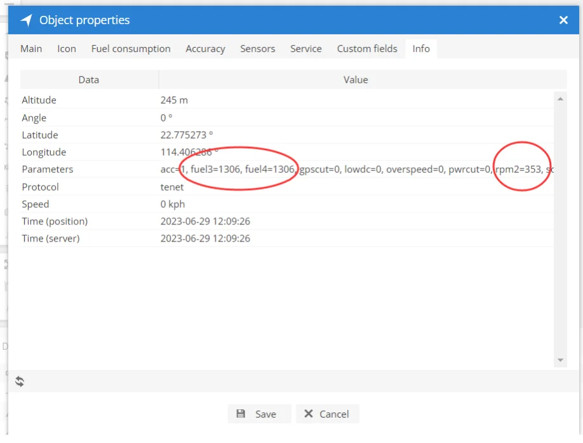583x443 pixels.
Task: Select the Info tab
Action: click(x=421, y=49)
